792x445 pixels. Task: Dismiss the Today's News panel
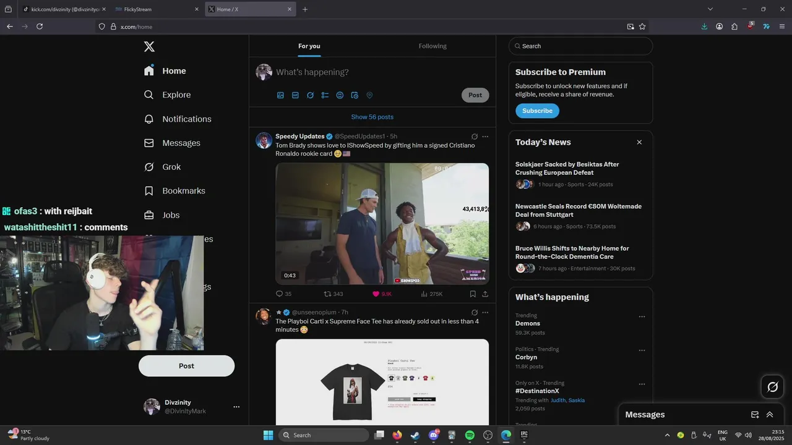click(639, 142)
